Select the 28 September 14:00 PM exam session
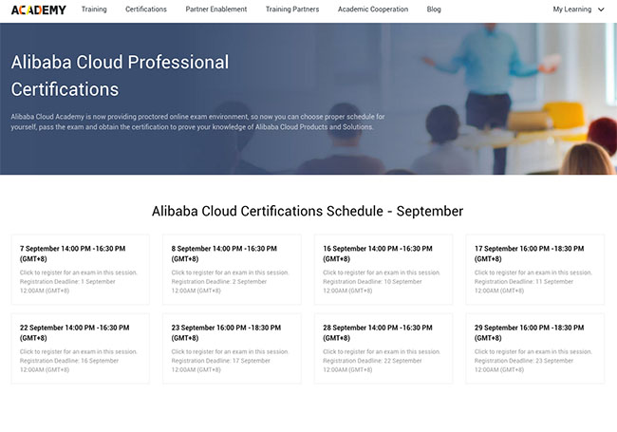Image resolution: width=617 pixels, height=432 pixels. click(383, 348)
